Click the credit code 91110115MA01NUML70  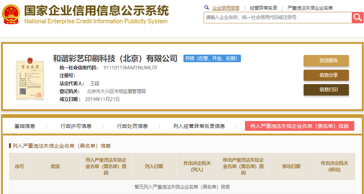130,68
